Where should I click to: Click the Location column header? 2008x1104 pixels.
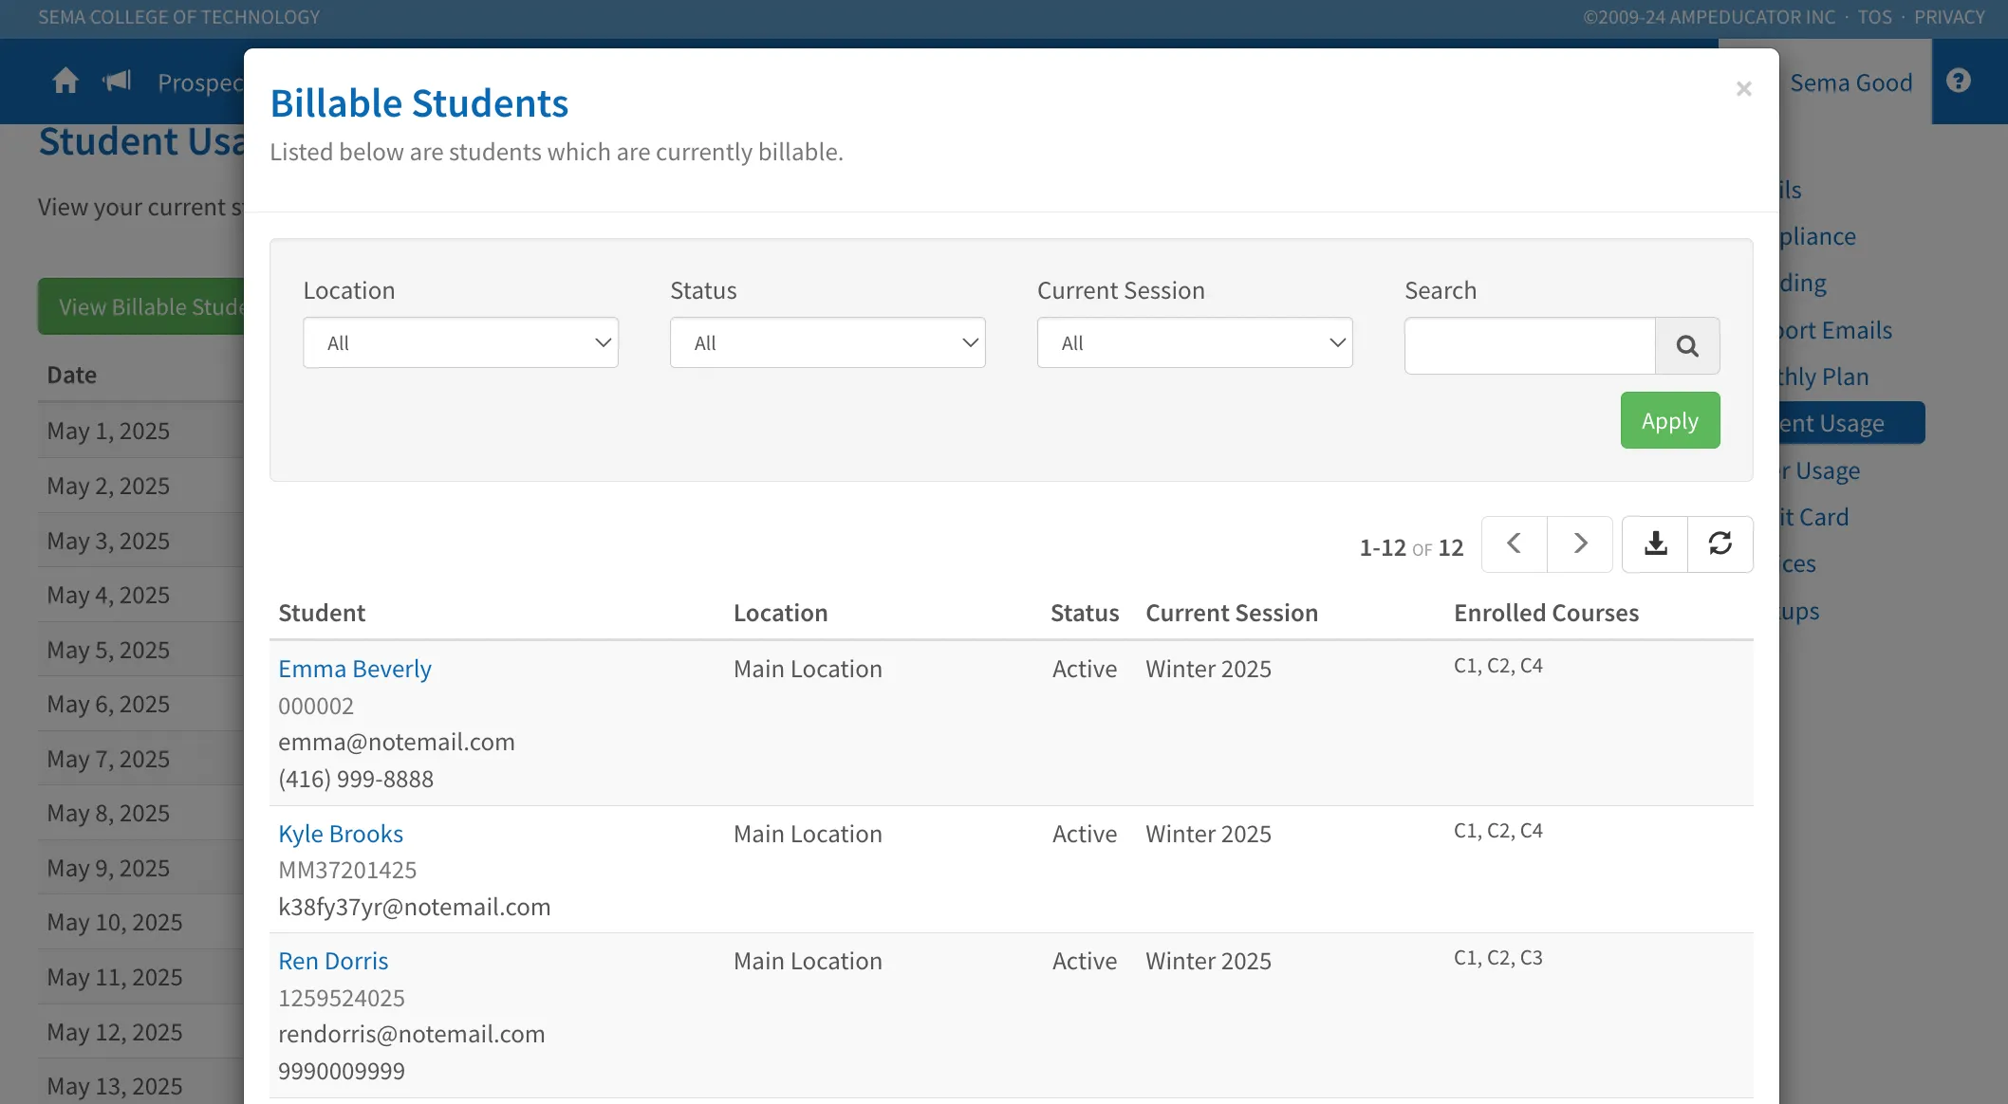[x=780, y=613]
